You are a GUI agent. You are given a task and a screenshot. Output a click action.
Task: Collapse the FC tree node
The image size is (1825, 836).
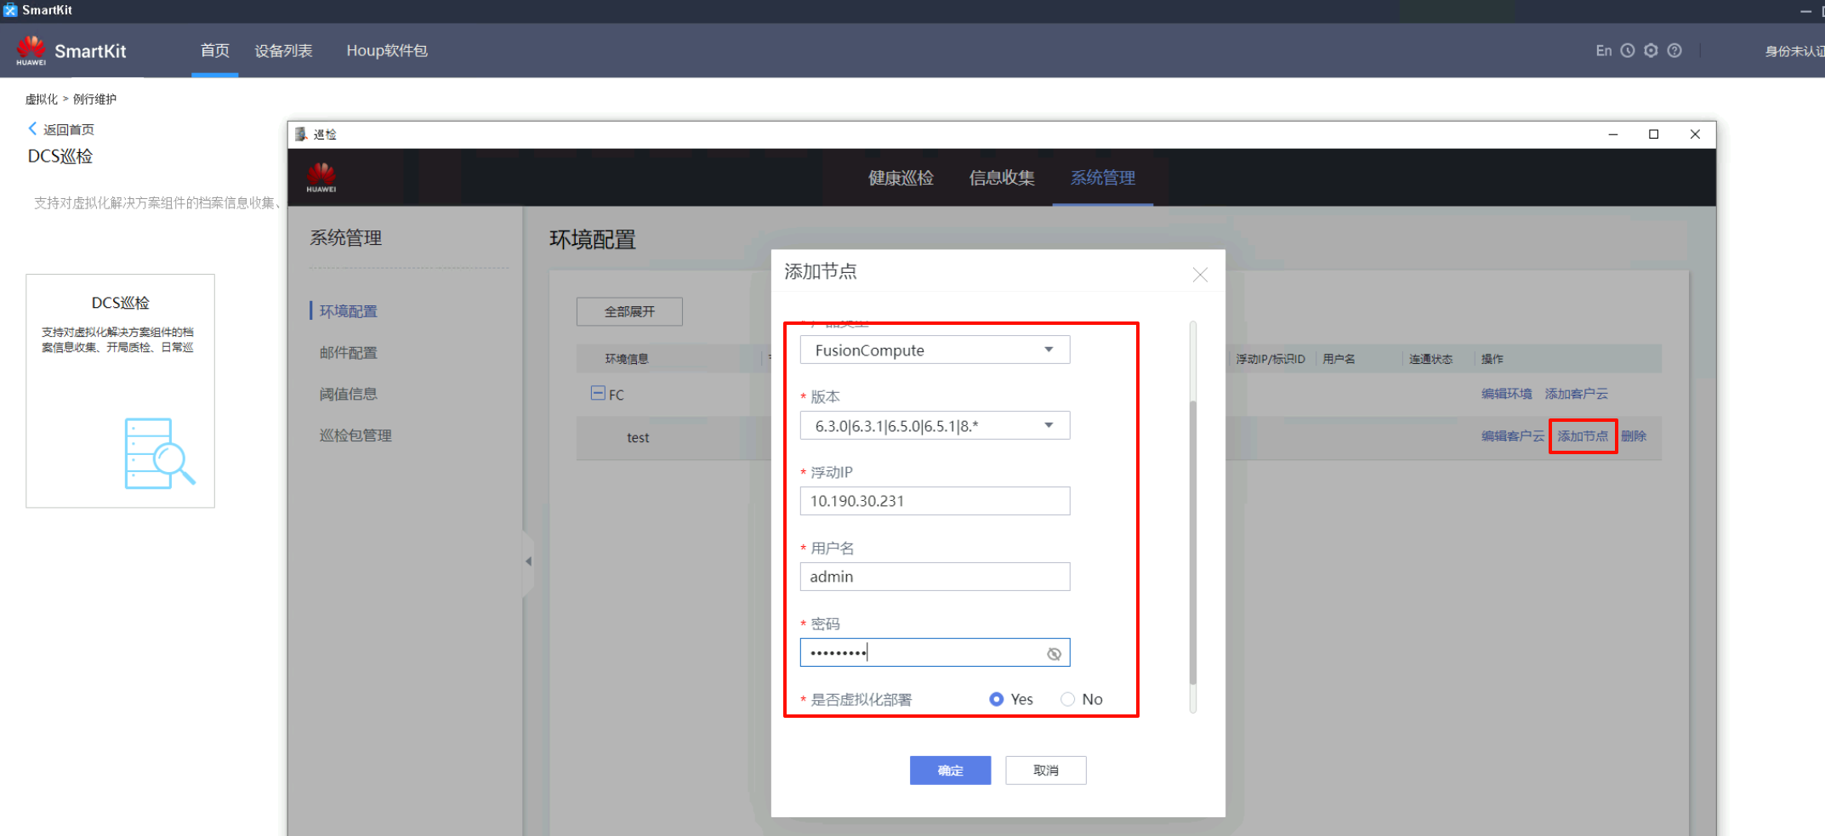(x=598, y=394)
